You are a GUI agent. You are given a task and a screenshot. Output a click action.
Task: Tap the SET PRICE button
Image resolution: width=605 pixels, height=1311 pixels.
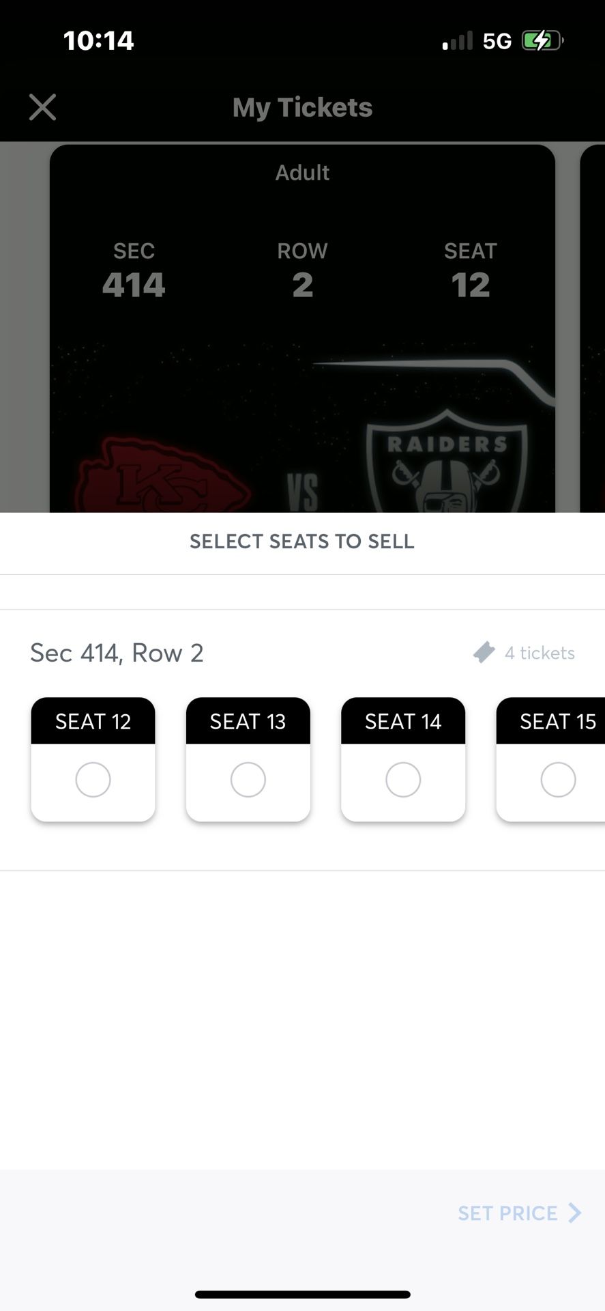pos(507,1213)
